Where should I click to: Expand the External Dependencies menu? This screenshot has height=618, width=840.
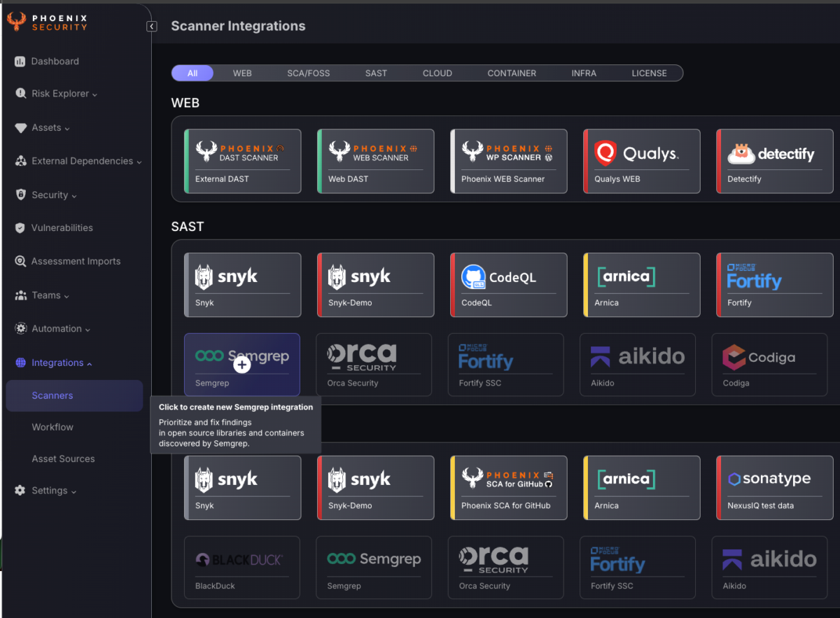[139, 162]
